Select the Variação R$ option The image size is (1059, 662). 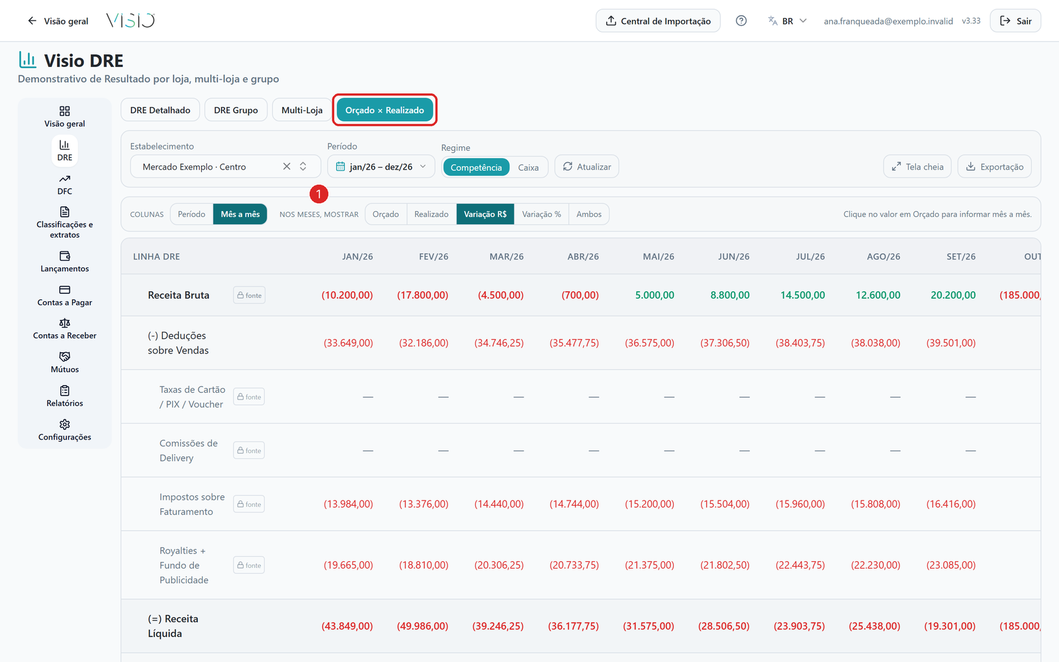pyautogui.click(x=485, y=214)
